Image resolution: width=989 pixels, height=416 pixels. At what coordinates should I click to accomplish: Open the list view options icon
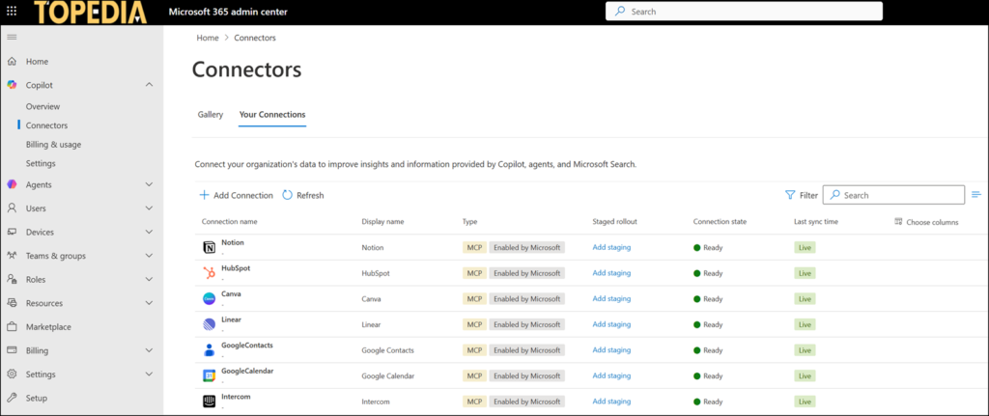coord(976,195)
